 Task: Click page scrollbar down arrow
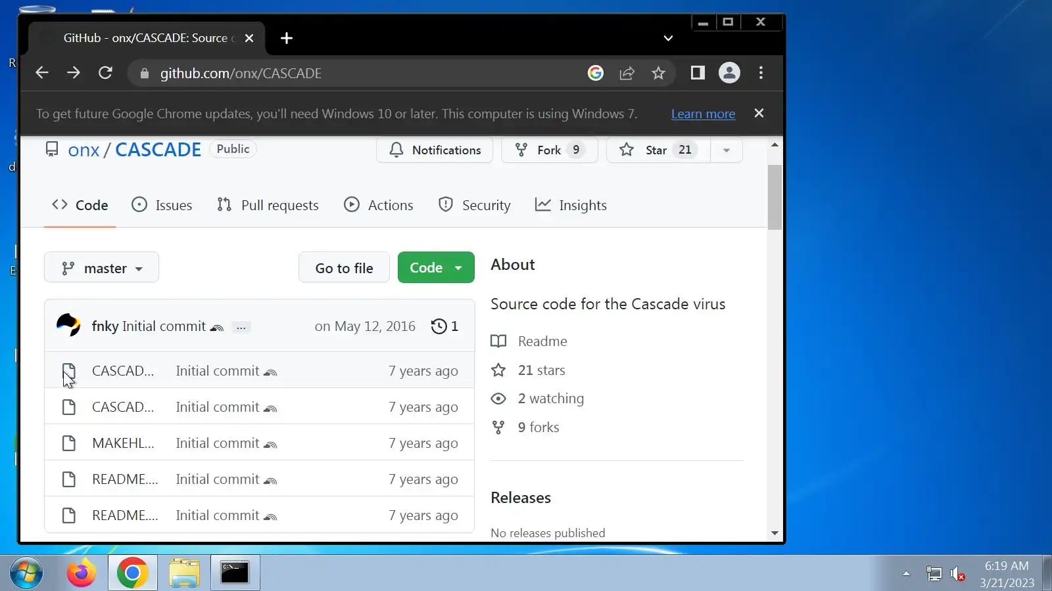pos(775,533)
